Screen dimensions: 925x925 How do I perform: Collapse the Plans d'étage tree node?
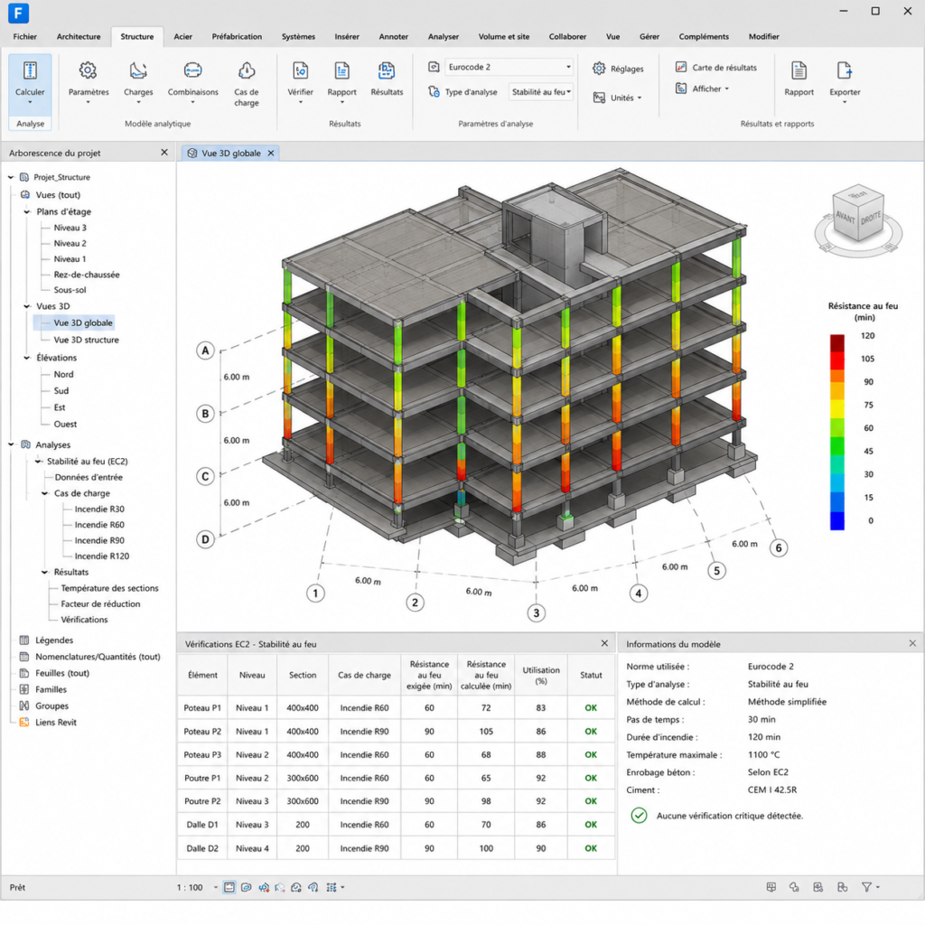(26, 211)
